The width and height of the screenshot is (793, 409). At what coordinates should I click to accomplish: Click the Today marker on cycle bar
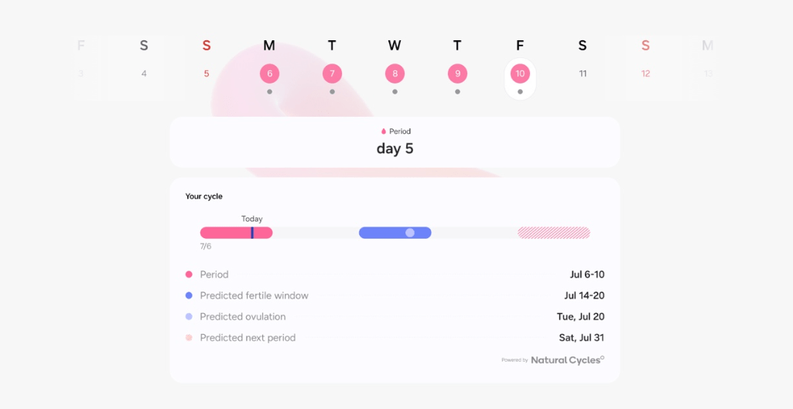(252, 233)
